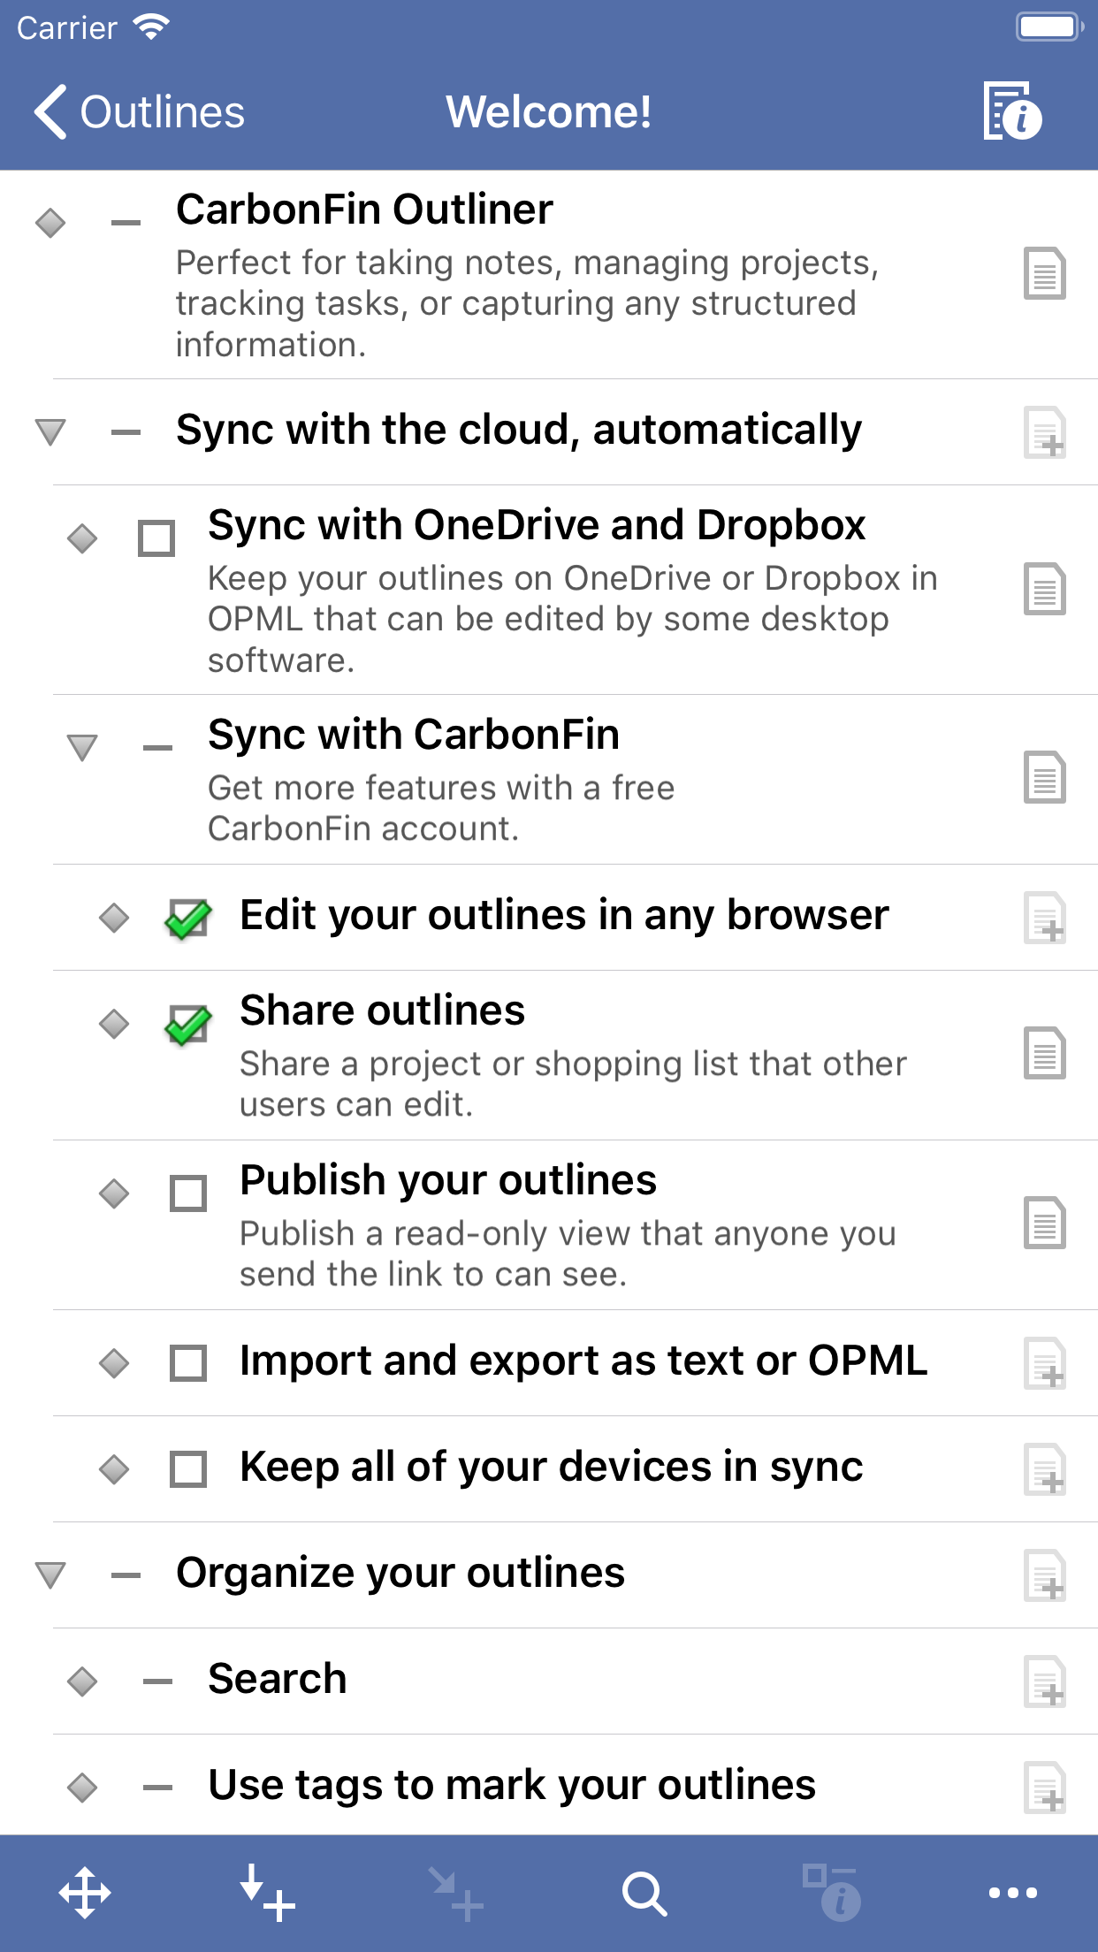1098x1952 pixels.
Task: Collapse the Sync with CarbonFin branch
Action: pyautogui.click(x=82, y=748)
